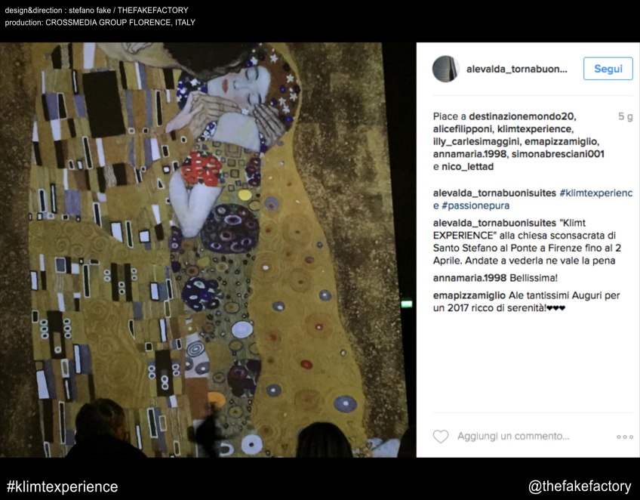The width and height of the screenshot is (640, 500).
Task: Open simonabresciani001 profile link
Action: [558, 154]
